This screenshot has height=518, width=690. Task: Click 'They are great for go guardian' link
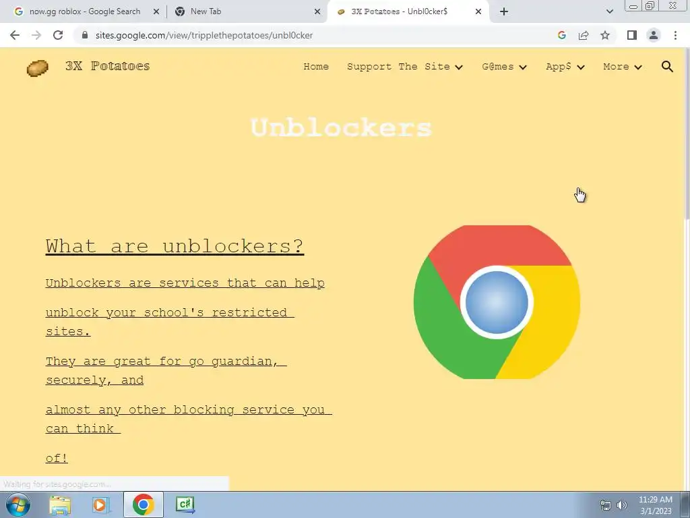[166, 370]
